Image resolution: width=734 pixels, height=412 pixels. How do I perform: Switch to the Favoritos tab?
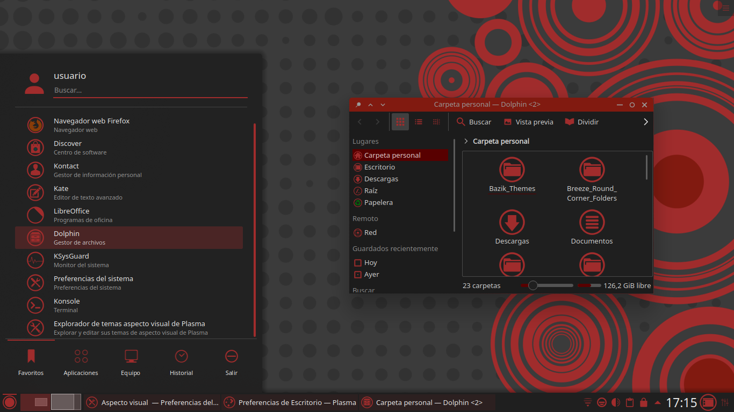coord(31,362)
